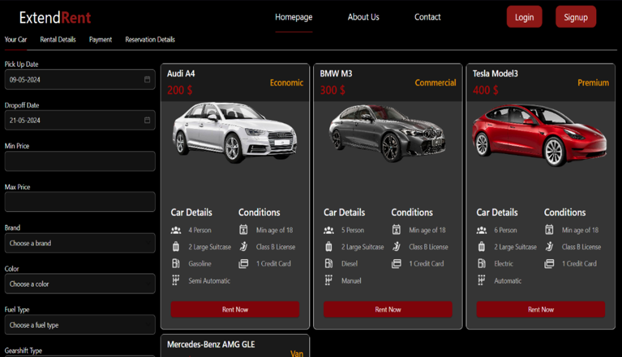The height and width of the screenshot is (357, 622).
Task: Select the red Tesla Model3 car image
Action: pyautogui.click(x=540, y=135)
